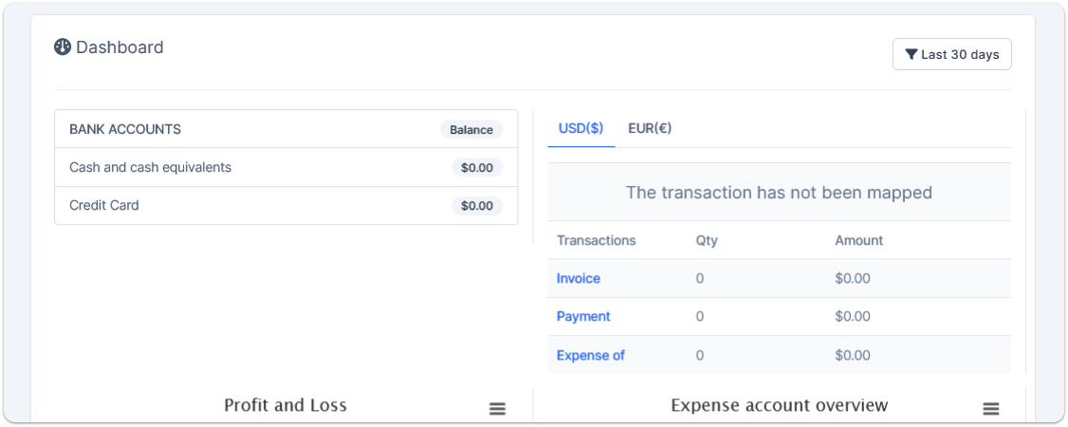Click the Balance badge in header

[x=471, y=130]
